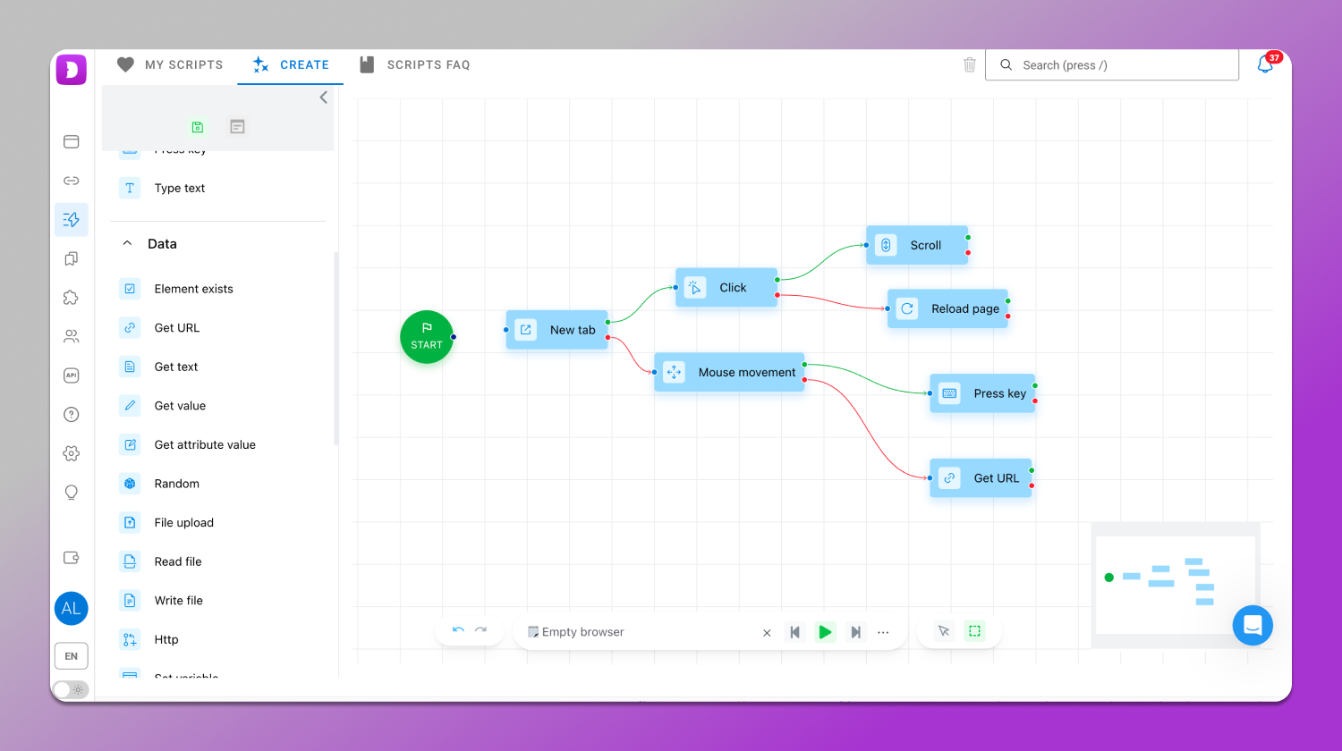Open the extensions puzzle icon
This screenshot has width=1342, height=751.
[72, 298]
